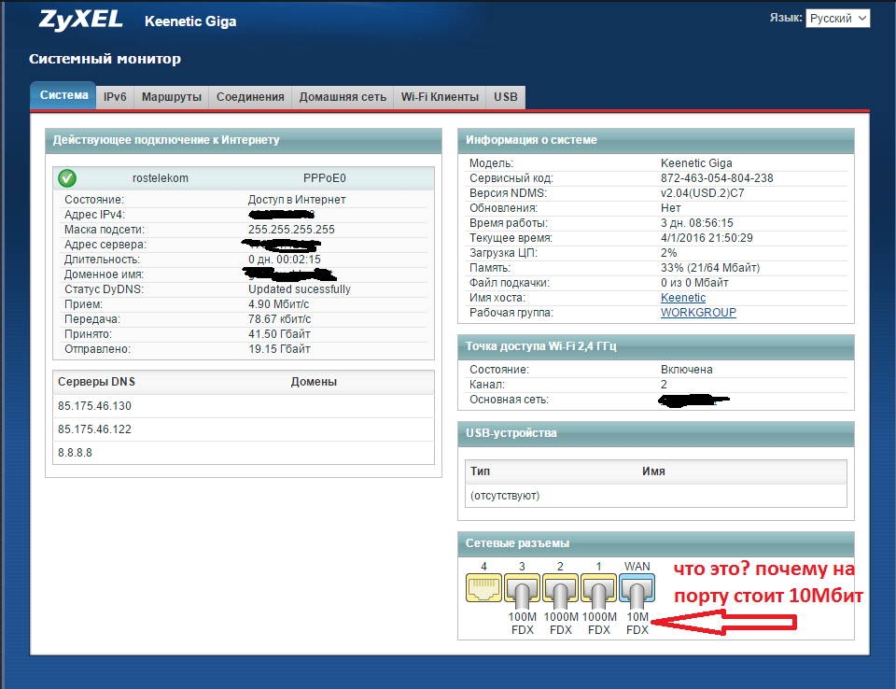Click current time 4/1/2016 21:50:29

pyautogui.click(x=707, y=238)
